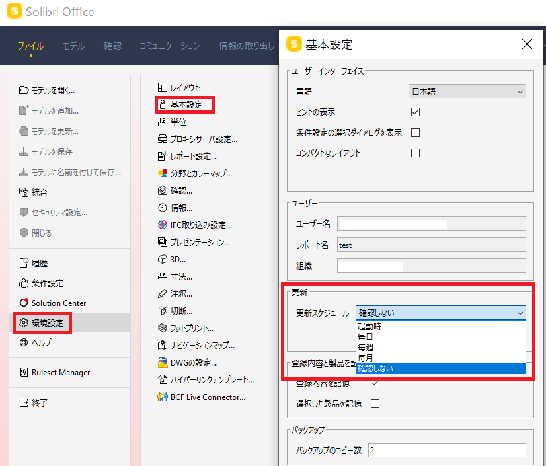Click the Ruleset Manager icon
This screenshot has width=546, height=466.
pyautogui.click(x=24, y=372)
